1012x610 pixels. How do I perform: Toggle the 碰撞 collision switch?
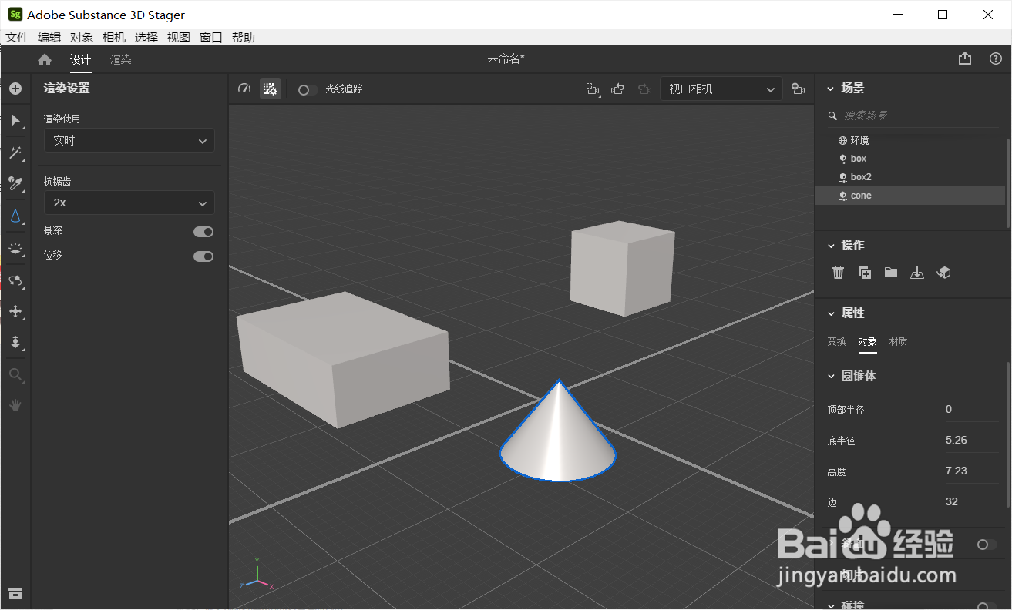tap(987, 606)
